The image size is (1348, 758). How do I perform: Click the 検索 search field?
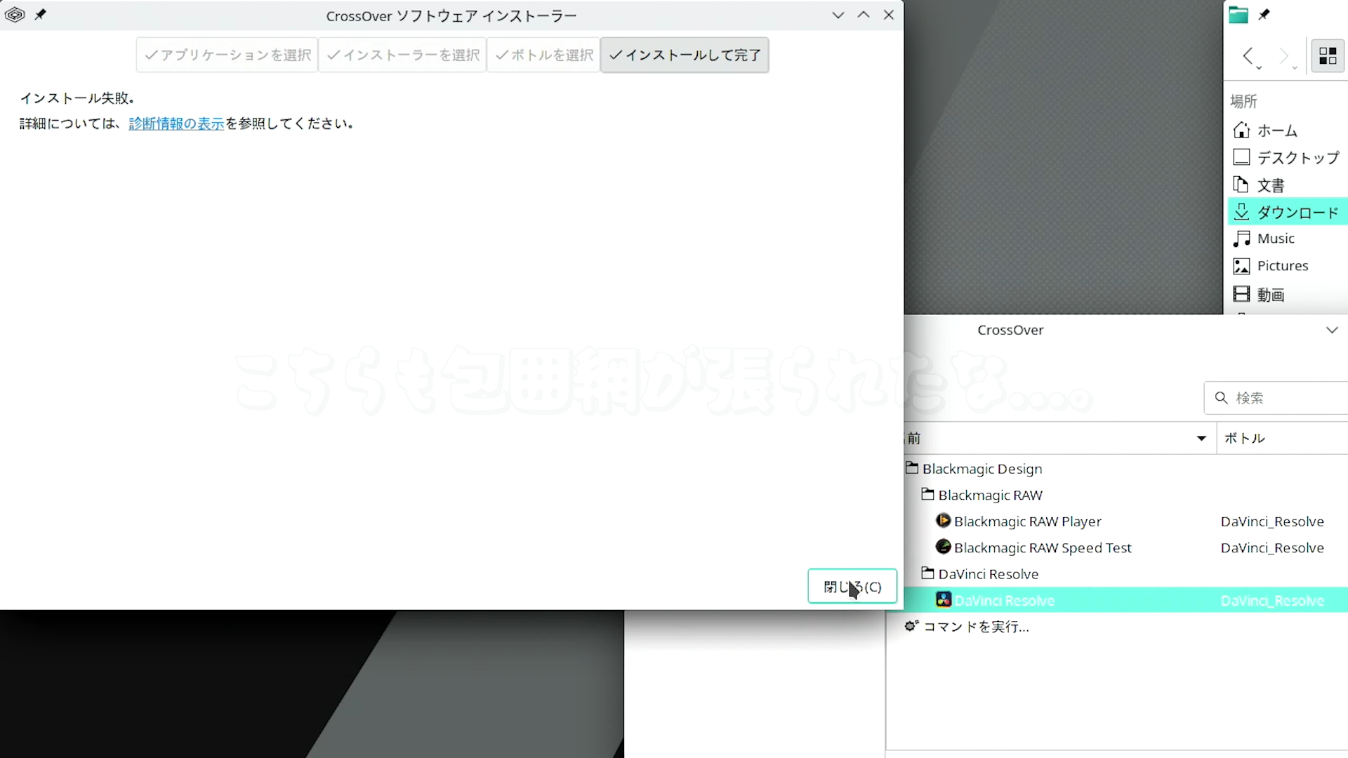1285,398
